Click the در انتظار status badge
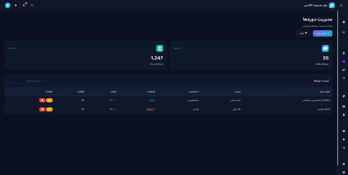 click(150, 109)
